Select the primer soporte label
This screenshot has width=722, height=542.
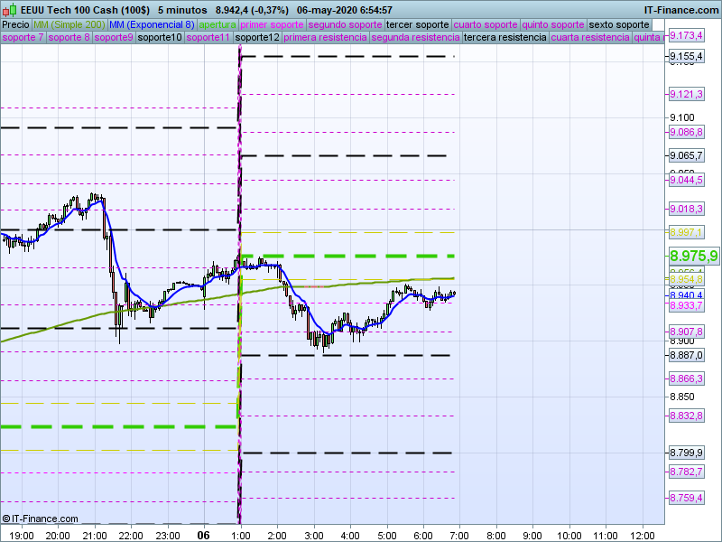click(x=272, y=24)
